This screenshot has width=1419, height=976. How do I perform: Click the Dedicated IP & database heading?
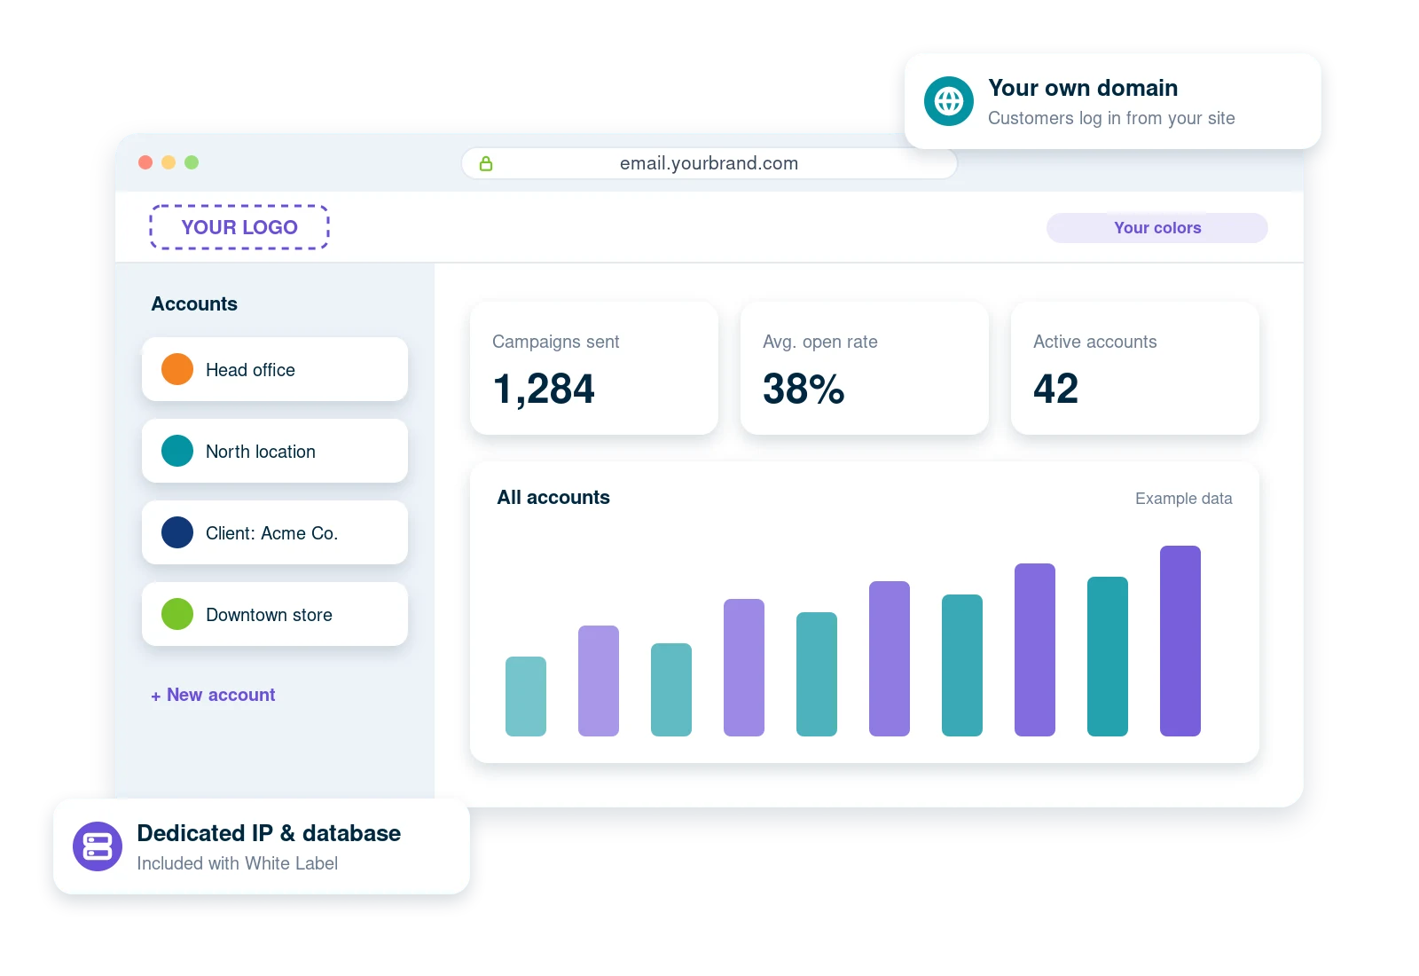[x=269, y=833]
